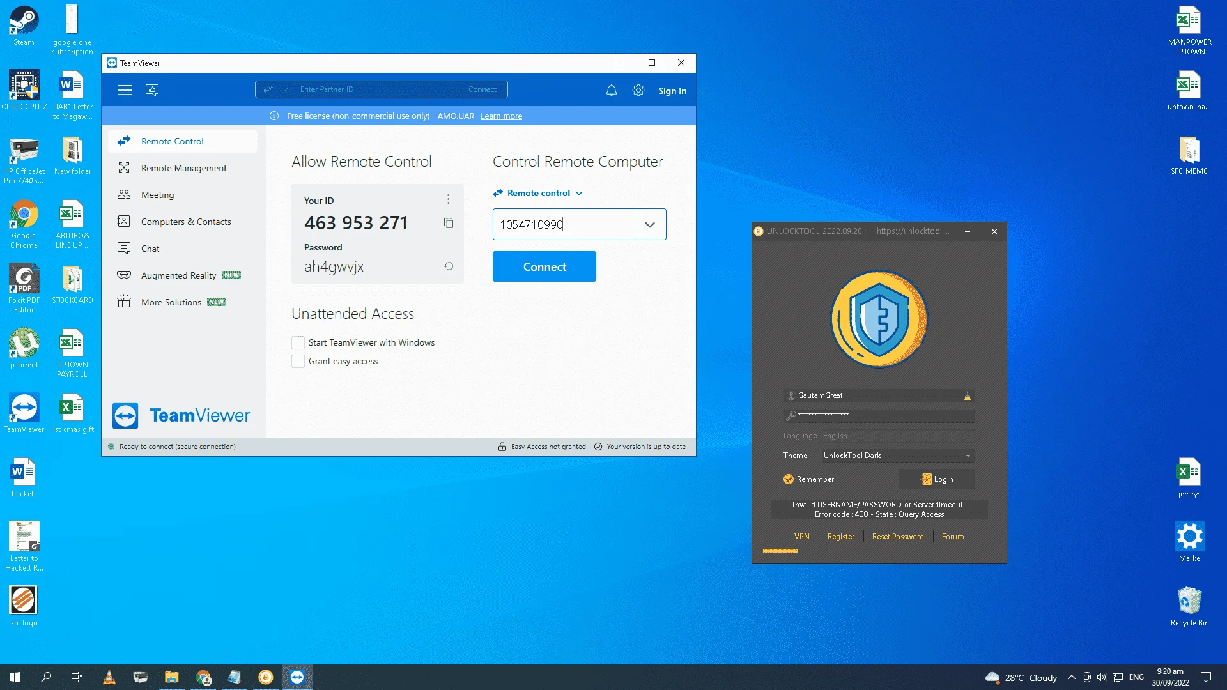The height and width of the screenshot is (690, 1227).
Task: Open More Solutions section
Action: (183, 302)
